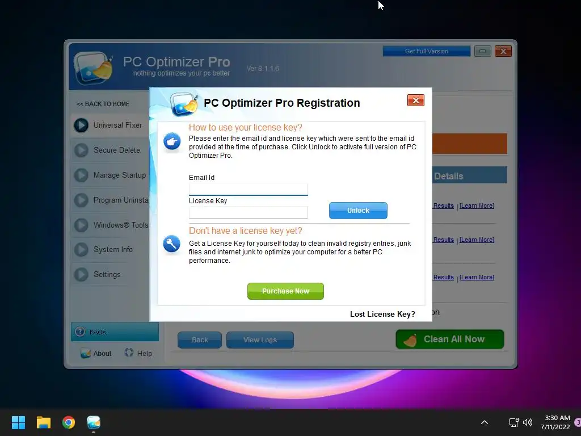The width and height of the screenshot is (581, 436).
Task: Open the About link
Action: pos(102,354)
